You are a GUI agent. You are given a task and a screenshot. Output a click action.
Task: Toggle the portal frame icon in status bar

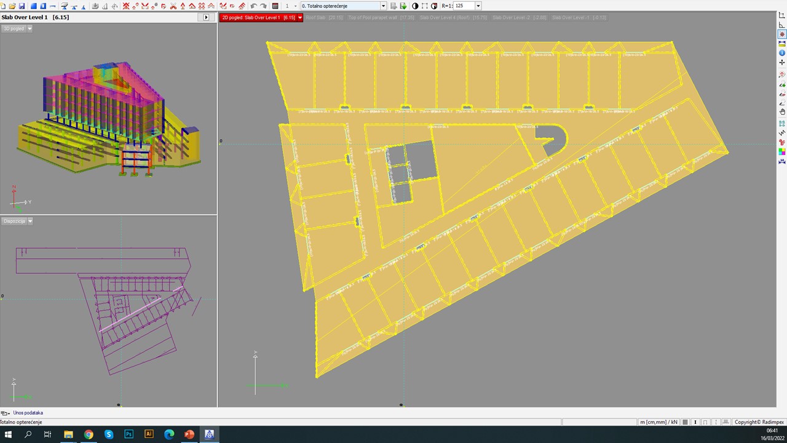(705, 422)
